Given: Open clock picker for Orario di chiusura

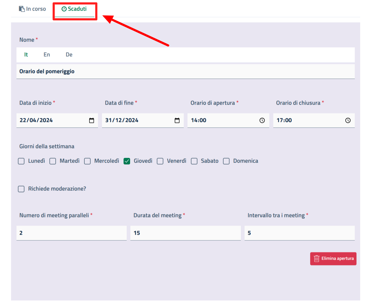Looking at the screenshot, I should [348, 120].
